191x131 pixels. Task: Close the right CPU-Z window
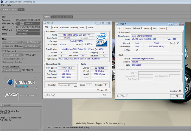click(x=181, y=24)
